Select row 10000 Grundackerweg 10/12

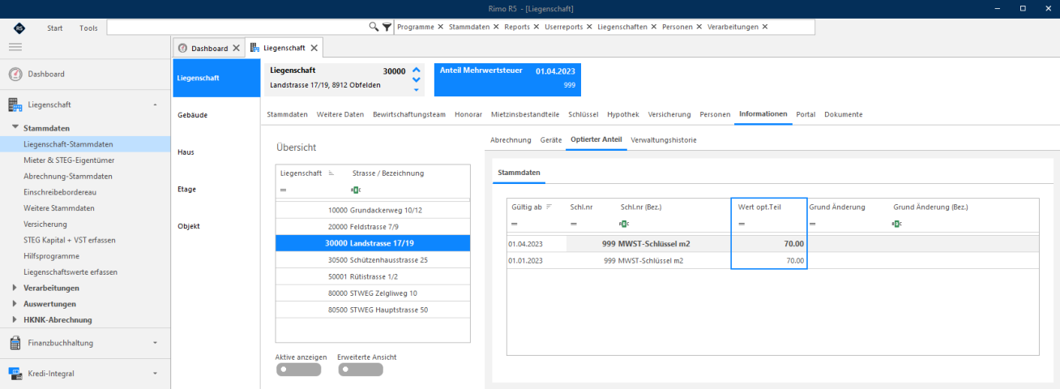click(373, 210)
